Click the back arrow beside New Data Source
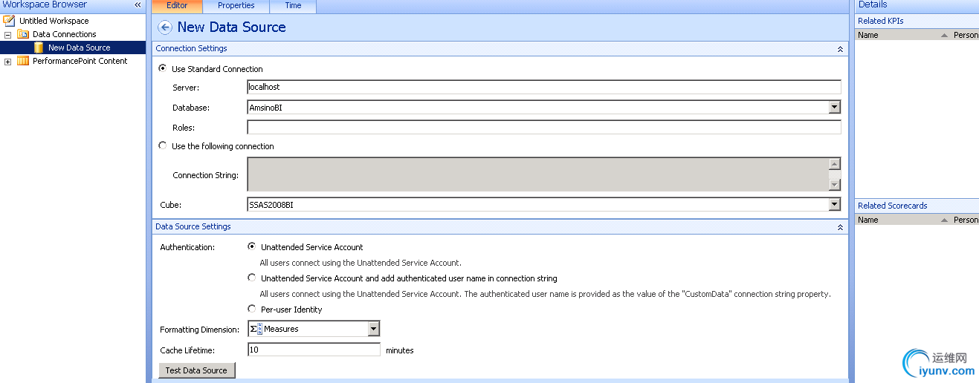The width and height of the screenshot is (979, 383). point(165,27)
